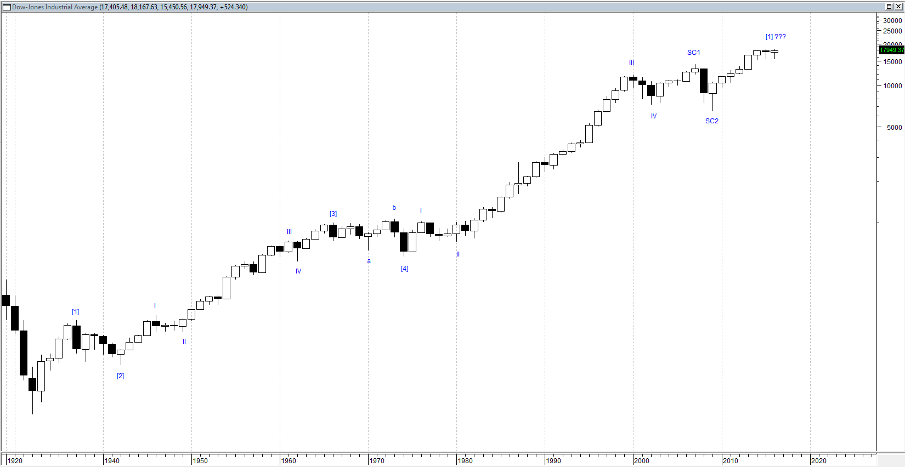Image resolution: width=905 pixels, height=467 pixels.
Task: Select the I annotation near year 1946
Action: point(155,306)
